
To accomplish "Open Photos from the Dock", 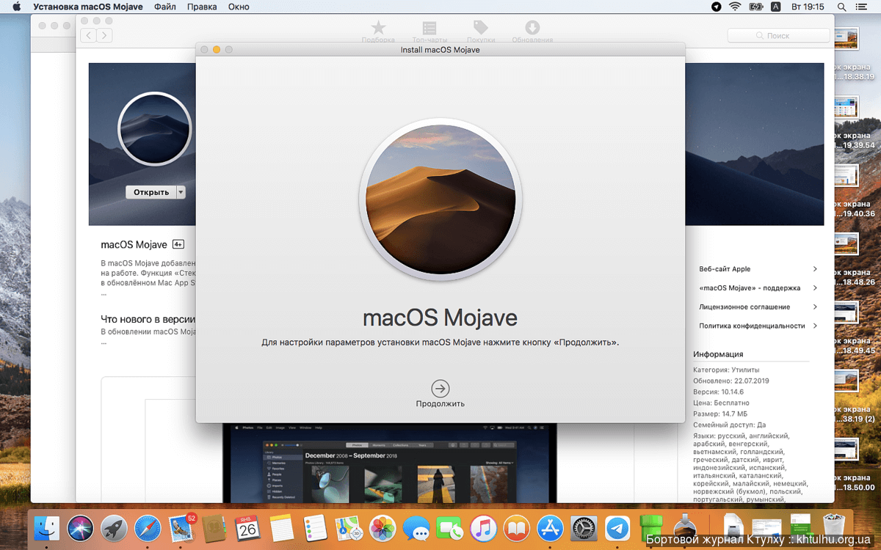I will [383, 527].
